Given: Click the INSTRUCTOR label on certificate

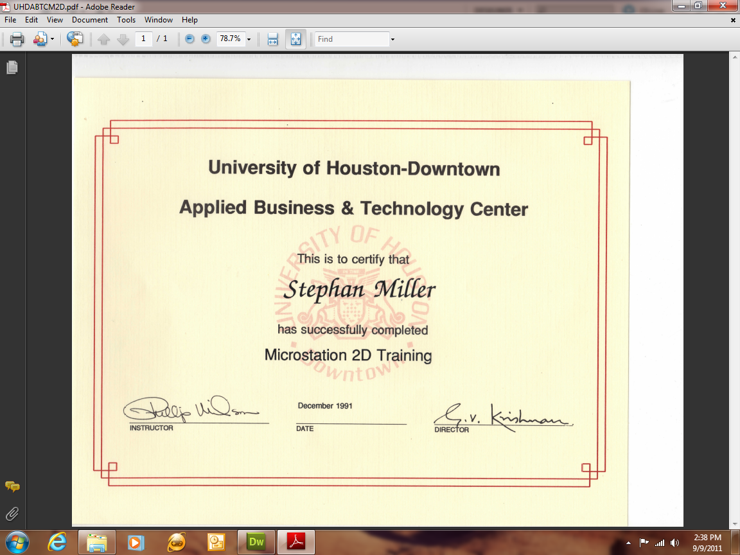Looking at the screenshot, I should tap(152, 428).
